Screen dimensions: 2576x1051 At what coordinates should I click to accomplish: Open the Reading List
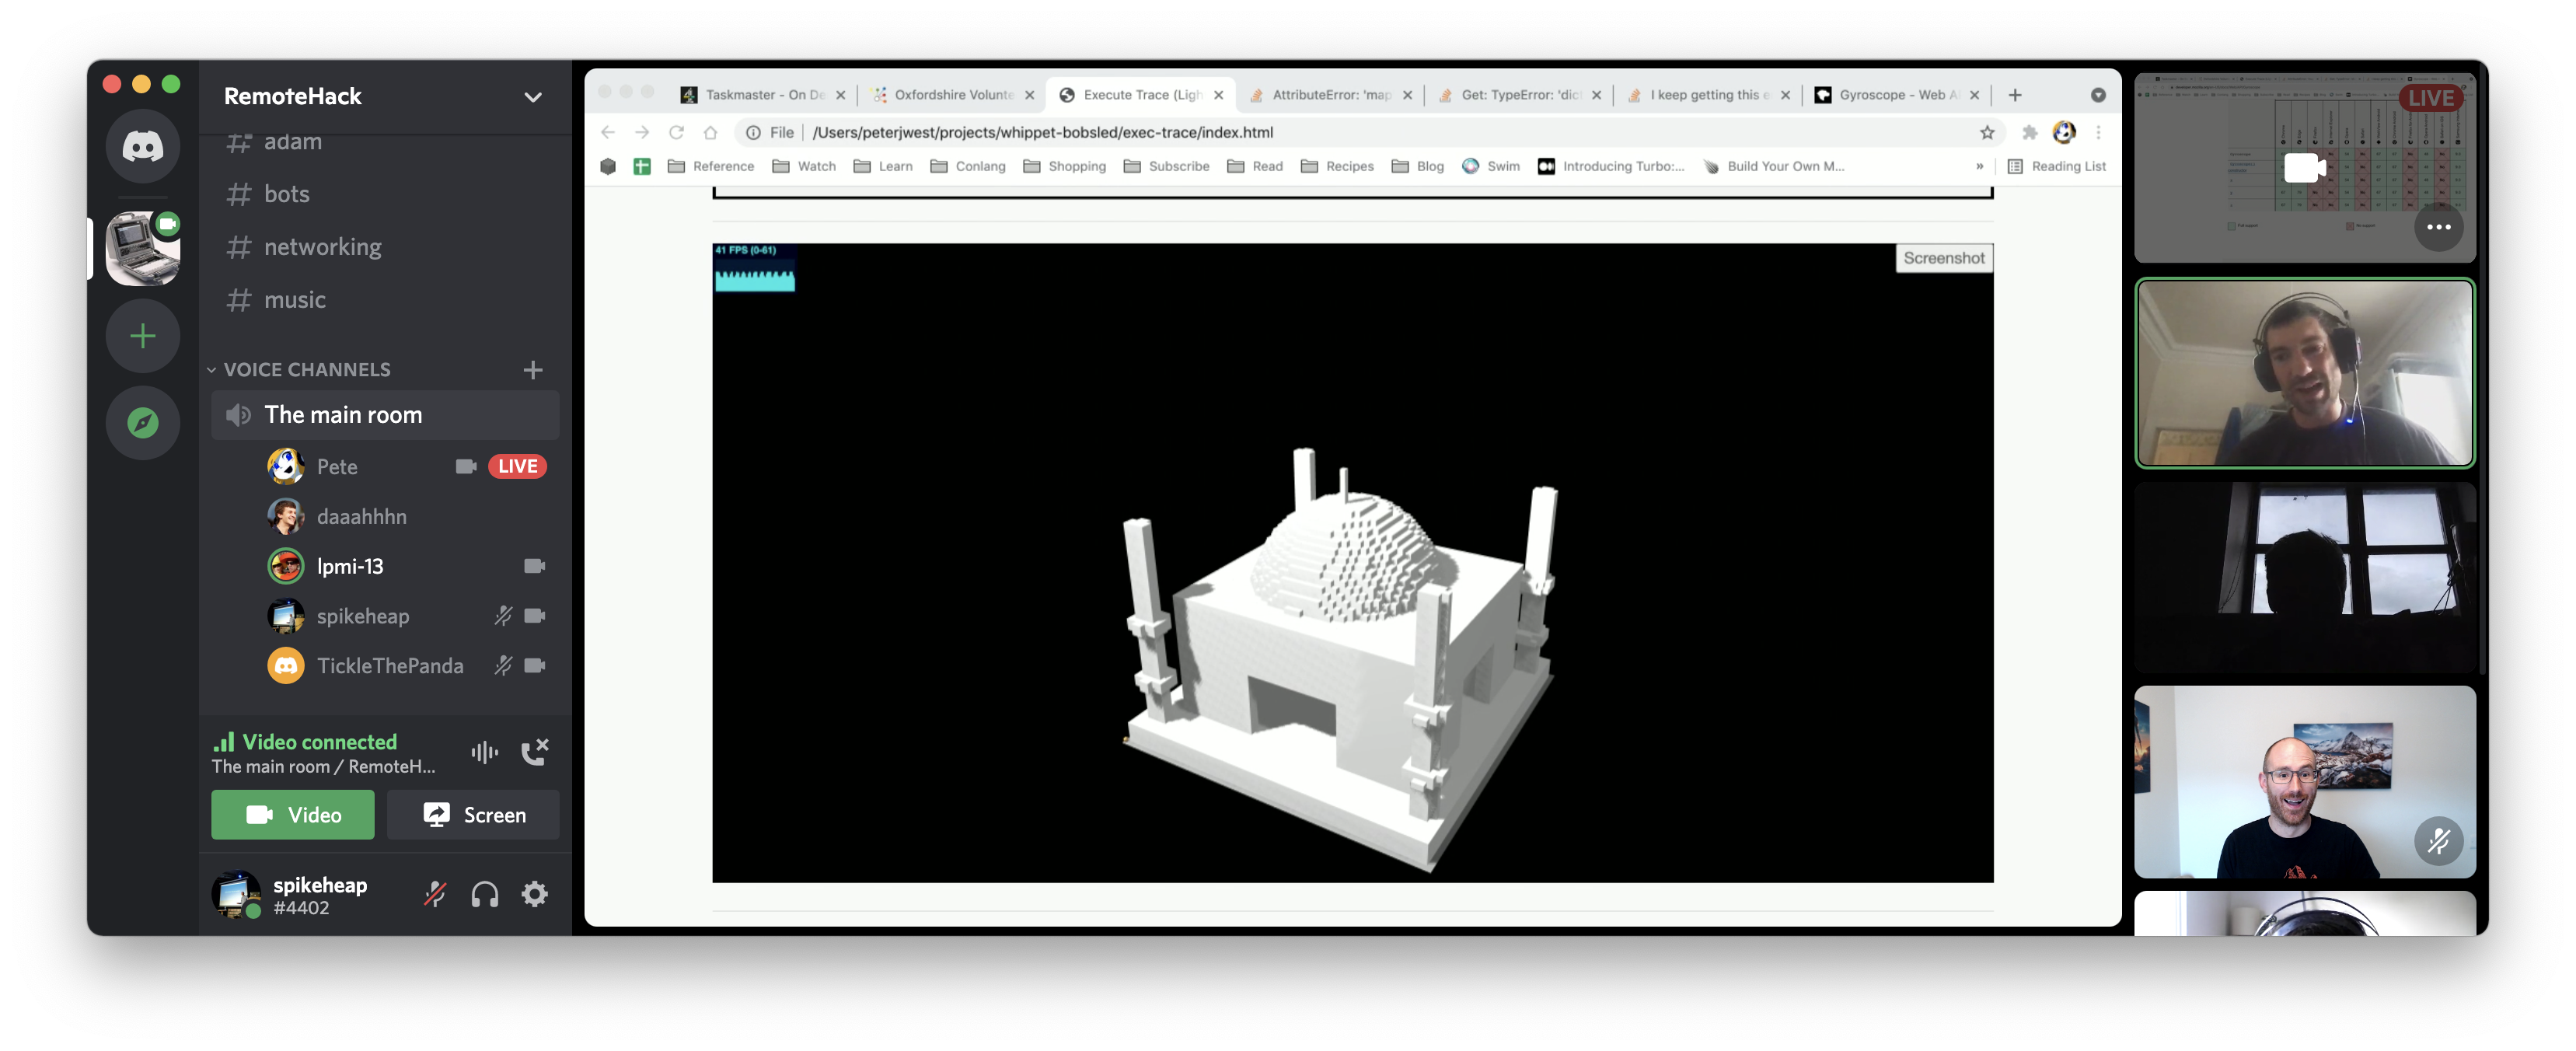coord(2057,166)
